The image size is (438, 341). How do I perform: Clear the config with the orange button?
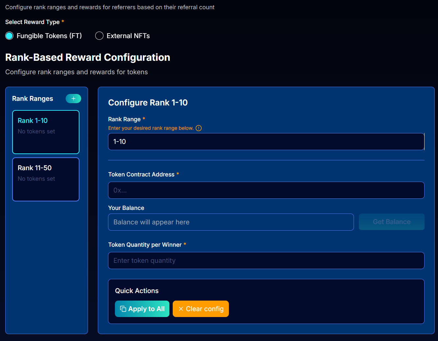pos(201,309)
